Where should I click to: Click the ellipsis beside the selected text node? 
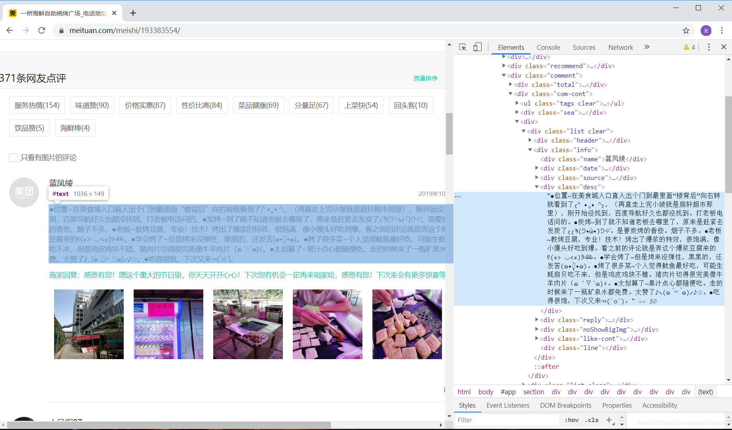pos(458,196)
